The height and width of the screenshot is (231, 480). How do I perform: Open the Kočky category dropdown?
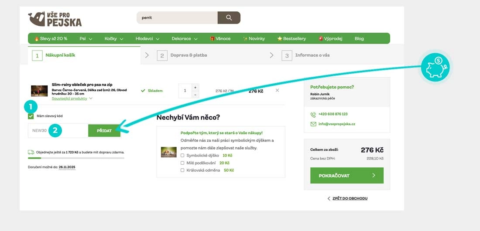113,39
